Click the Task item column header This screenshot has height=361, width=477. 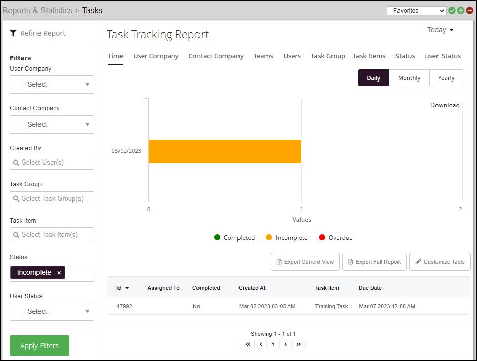327,288
